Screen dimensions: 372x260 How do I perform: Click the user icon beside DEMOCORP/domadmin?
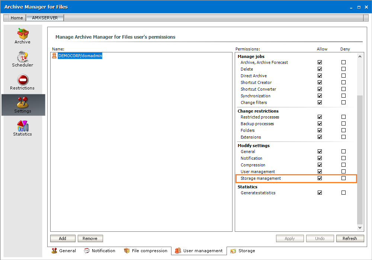click(54, 56)
